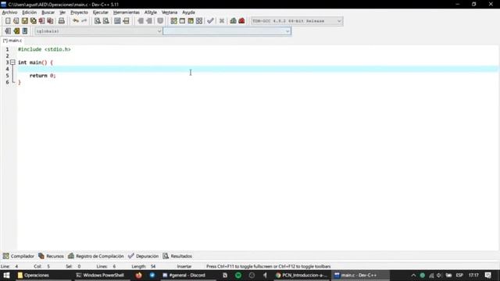Open the Registro de Compilación tab
Image resolution: width=500 pixels, height=281 pixels.
(96, 256)
